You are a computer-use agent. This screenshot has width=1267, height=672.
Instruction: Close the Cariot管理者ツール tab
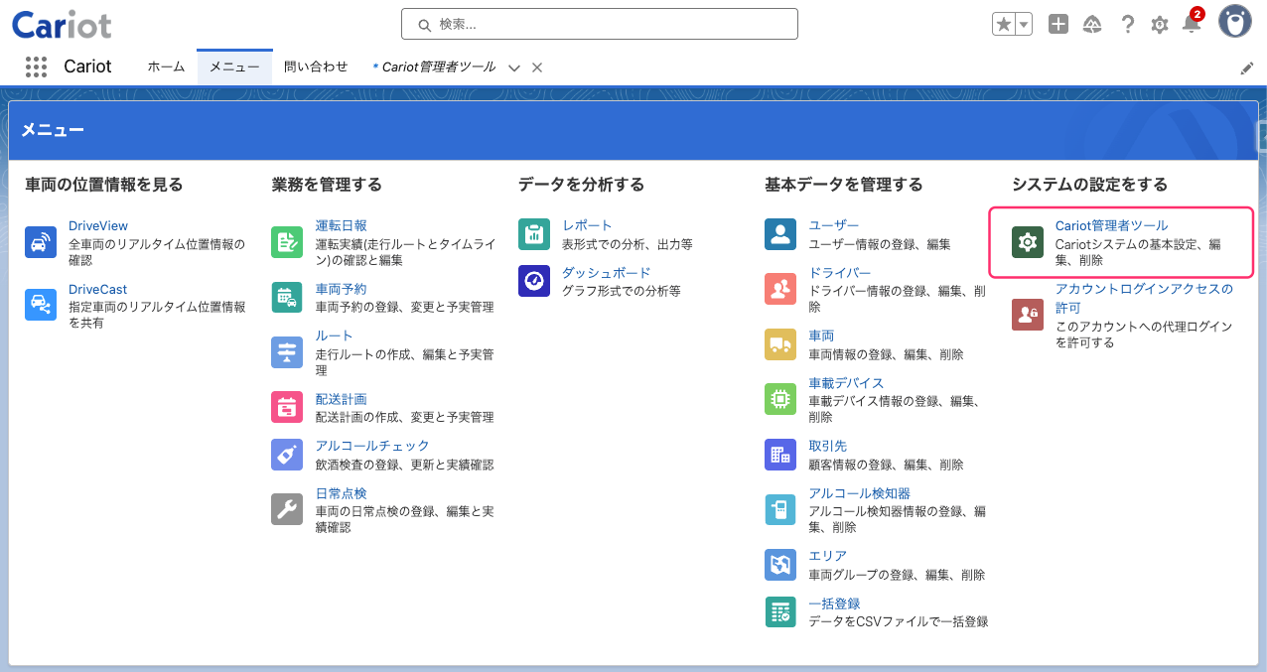pos(537,67)
